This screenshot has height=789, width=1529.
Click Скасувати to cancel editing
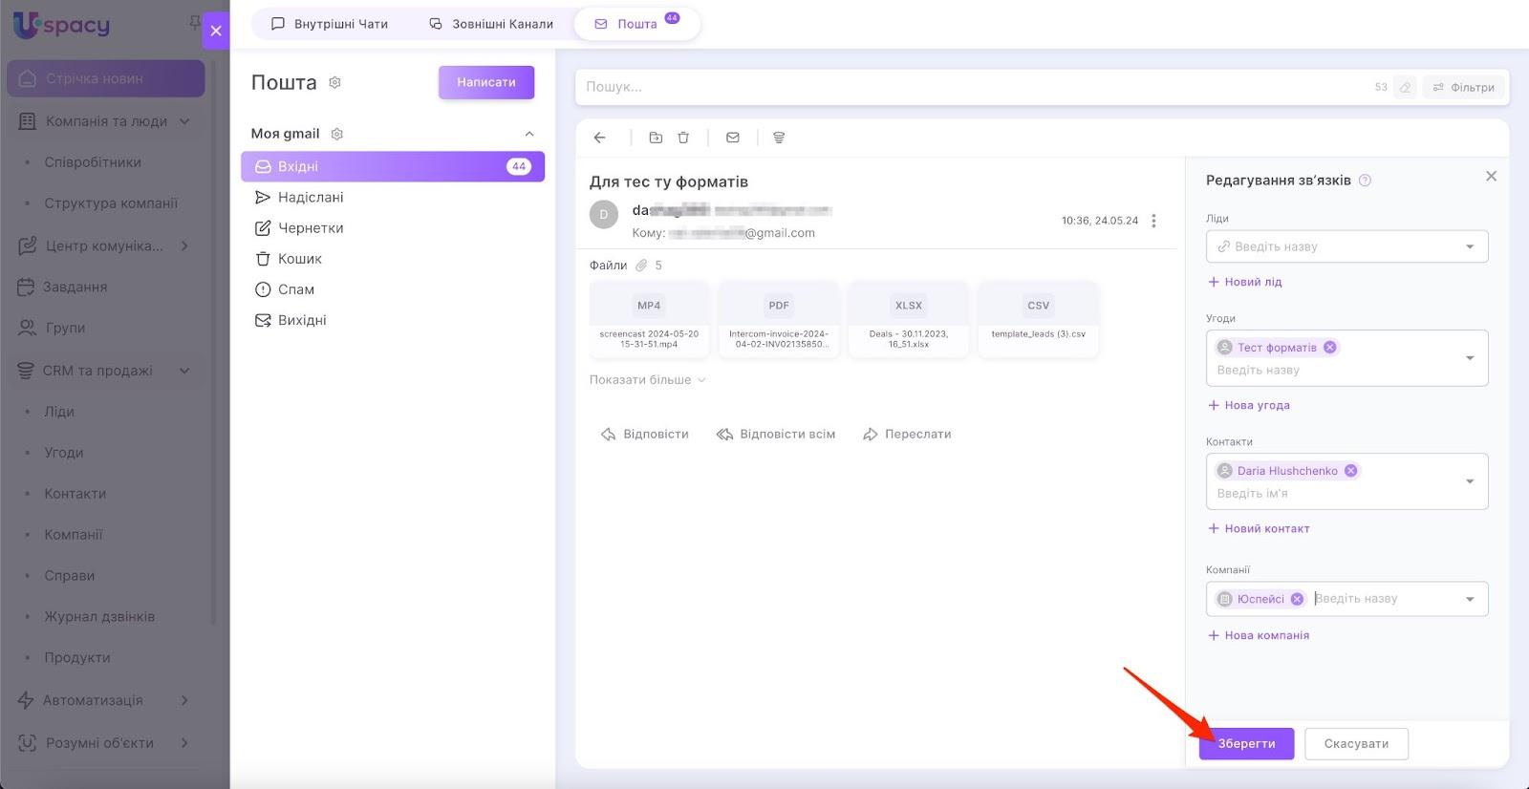tap(1356, 743)
